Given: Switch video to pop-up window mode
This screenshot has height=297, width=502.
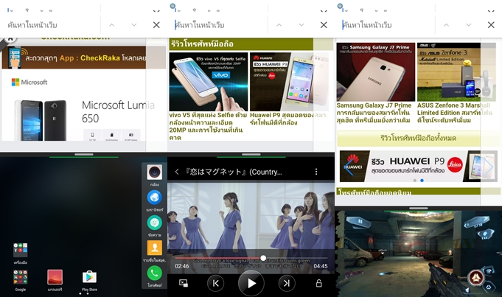Looking at the screenshot, I should pos(183,283).
